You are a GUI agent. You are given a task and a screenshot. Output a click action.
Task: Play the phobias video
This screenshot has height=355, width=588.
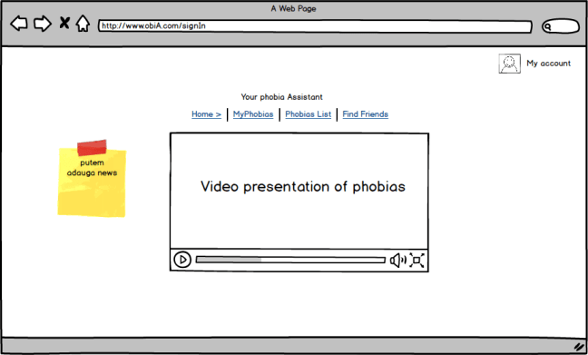point(182,260)
